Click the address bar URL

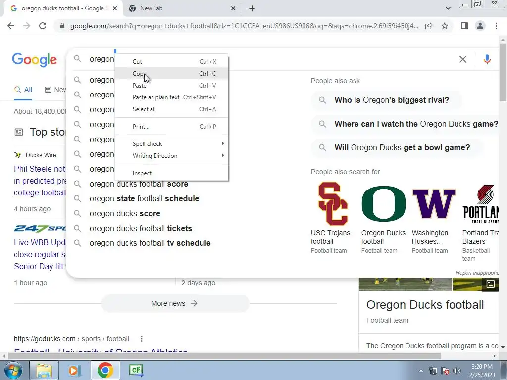click(x=244, y=26)
